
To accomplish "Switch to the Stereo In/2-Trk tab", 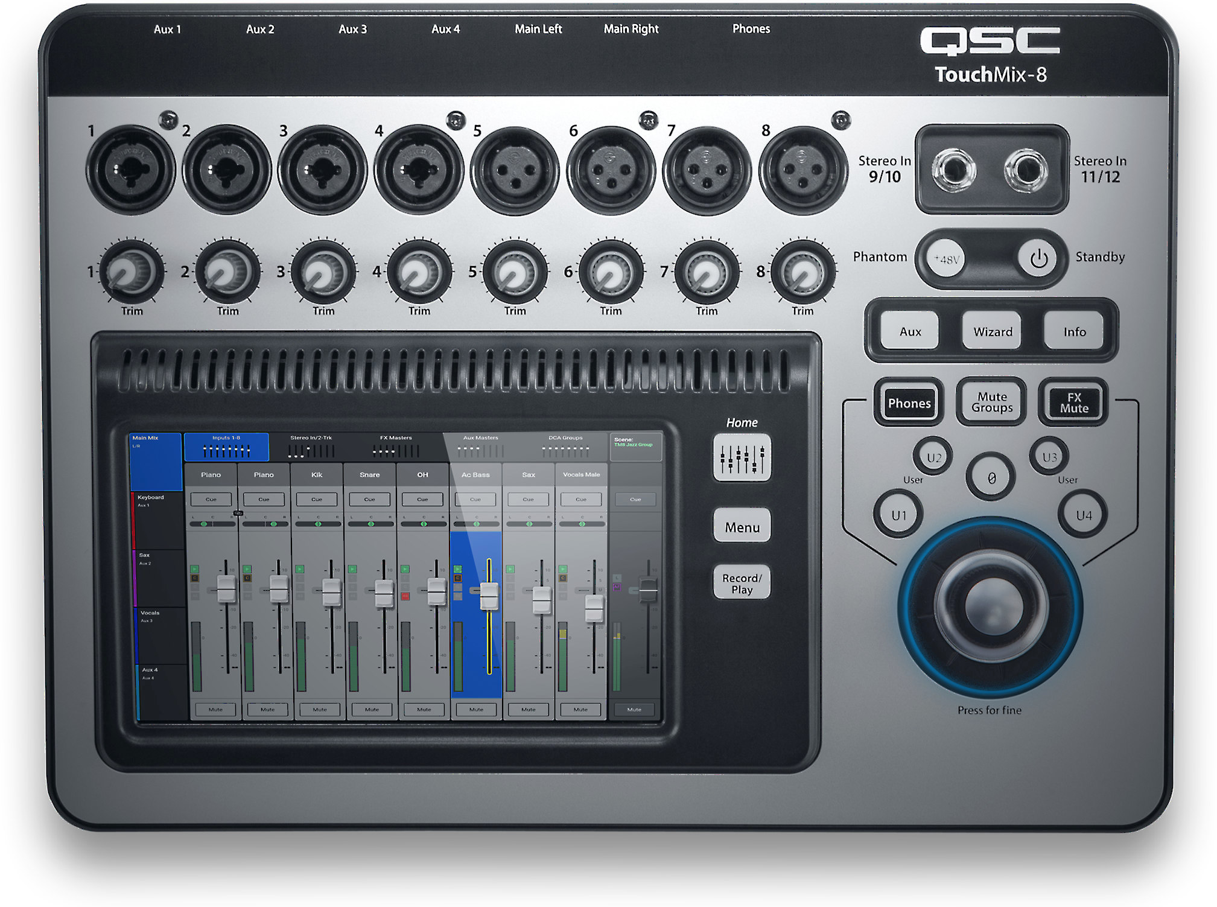I will coord(311,447).
